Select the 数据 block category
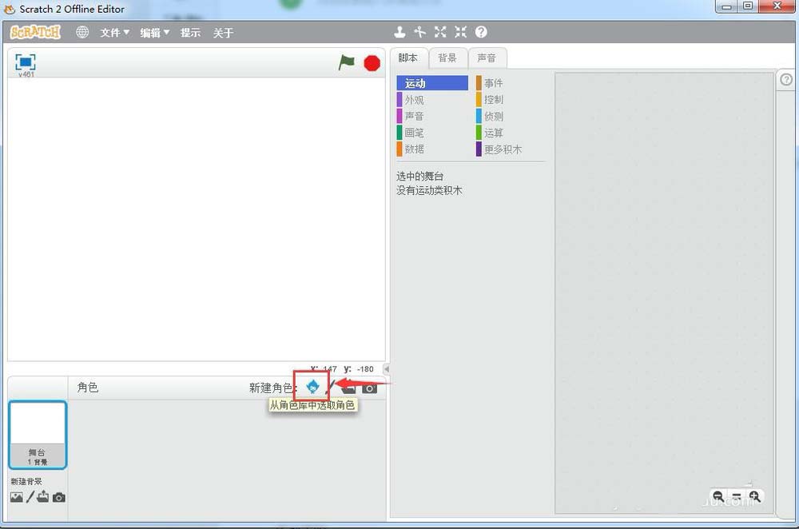 (x=432, y=149)
